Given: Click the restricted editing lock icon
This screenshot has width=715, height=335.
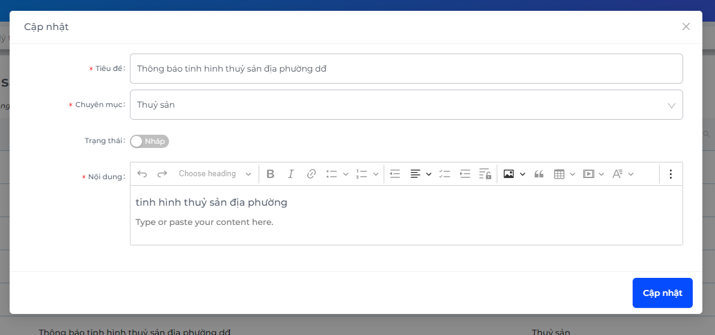Looking at the screenshot, I should [x=485, y=174].
